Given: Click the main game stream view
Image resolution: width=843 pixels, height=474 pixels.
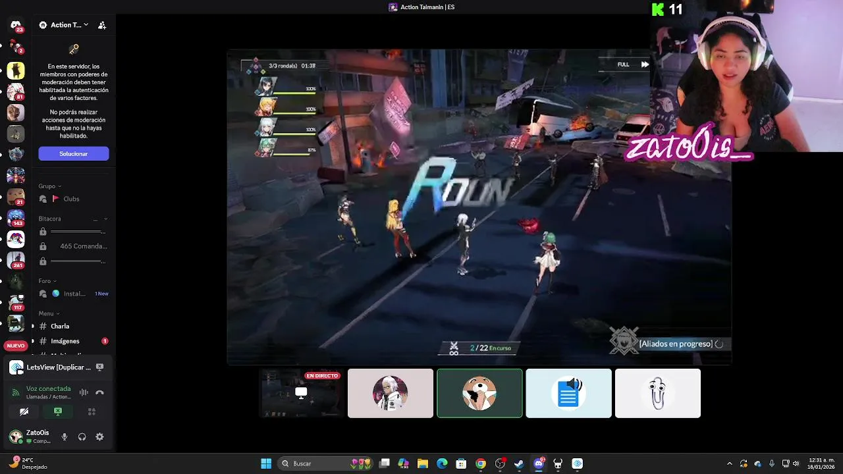Looking at the screenshot, I should coord(479,207).
